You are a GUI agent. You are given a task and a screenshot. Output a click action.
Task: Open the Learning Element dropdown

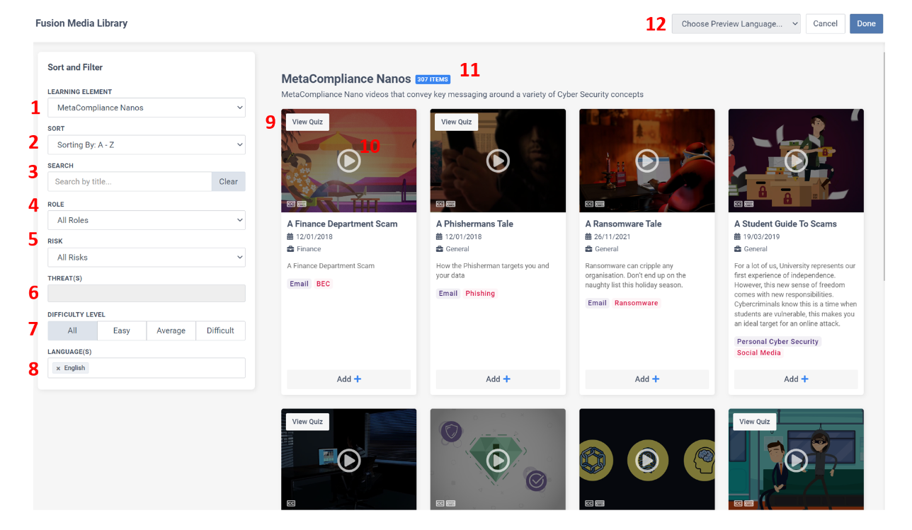click(147, 108)
